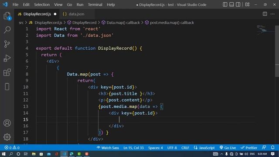Click {post.title } on line 11

[125, 93]
